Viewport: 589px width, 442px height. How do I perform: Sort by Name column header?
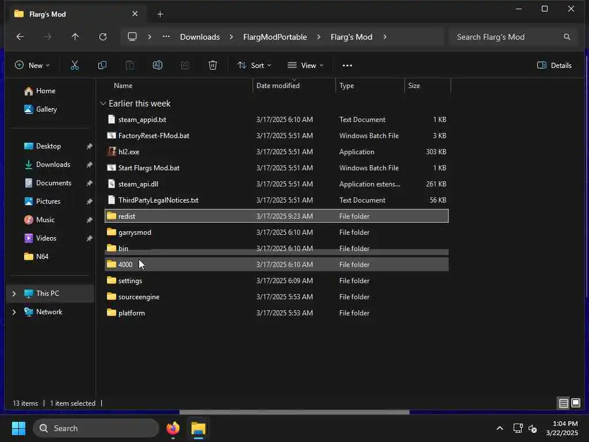click(123, 86)
